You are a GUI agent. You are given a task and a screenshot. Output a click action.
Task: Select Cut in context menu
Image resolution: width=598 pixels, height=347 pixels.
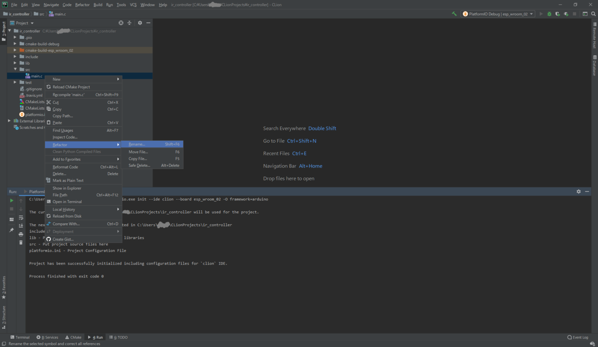point(83,102)
